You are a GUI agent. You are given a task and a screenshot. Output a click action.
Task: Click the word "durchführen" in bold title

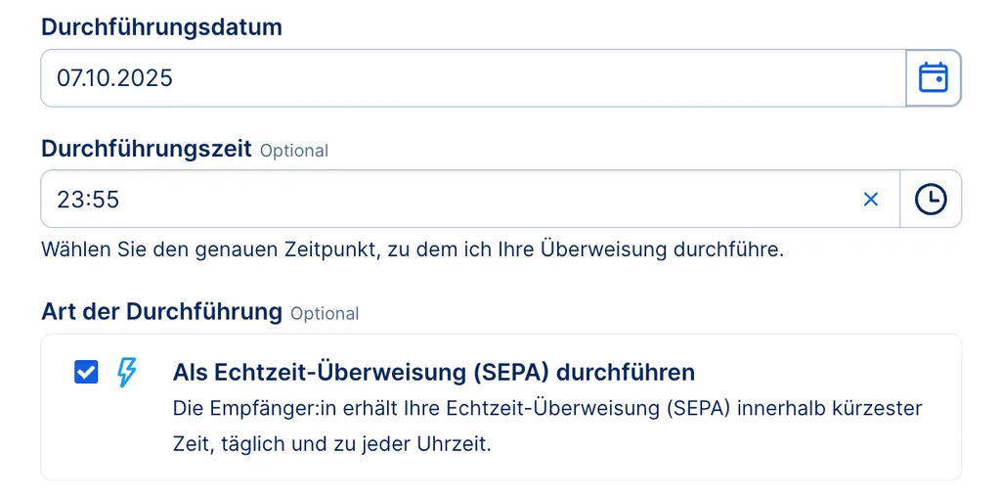[635, 372]
